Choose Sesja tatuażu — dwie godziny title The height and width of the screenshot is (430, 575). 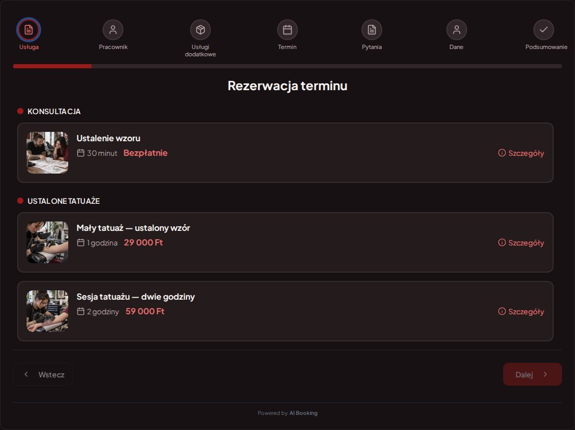click(136, 297)
